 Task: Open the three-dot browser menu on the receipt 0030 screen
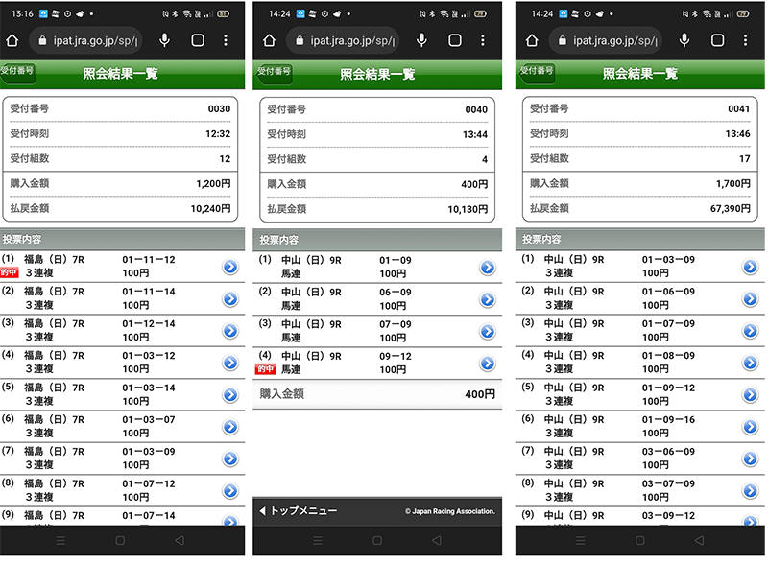[x=226, y=40]
